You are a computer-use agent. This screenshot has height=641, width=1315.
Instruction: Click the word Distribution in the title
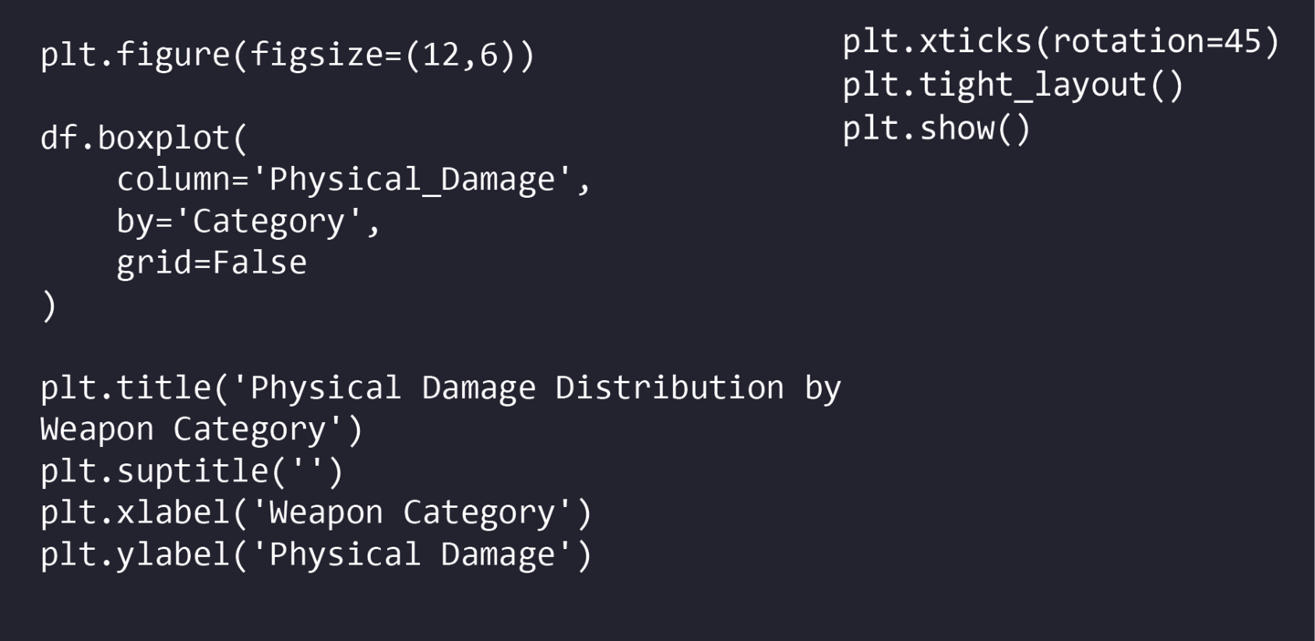[669, 388]
